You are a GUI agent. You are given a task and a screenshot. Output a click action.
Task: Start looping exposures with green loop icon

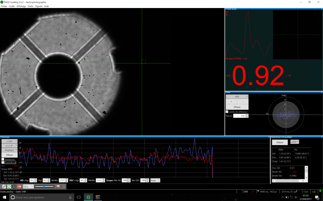point(9,187)
